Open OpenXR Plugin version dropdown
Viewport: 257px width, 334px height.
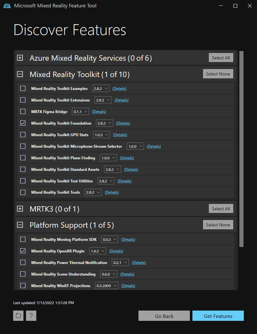(x=98, y=251)
